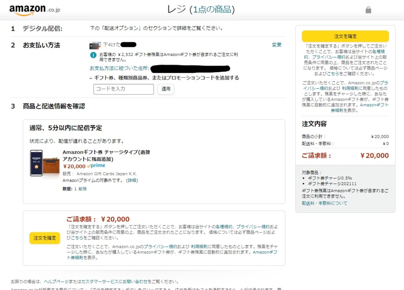
Task: Click 商品の小計 ¥20,000 value
Action: 380,137
